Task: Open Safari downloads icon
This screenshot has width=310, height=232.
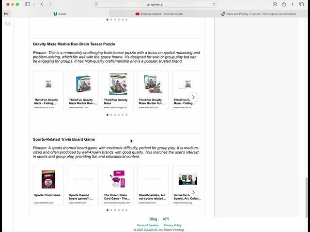Action: click(x=275, y=4)
